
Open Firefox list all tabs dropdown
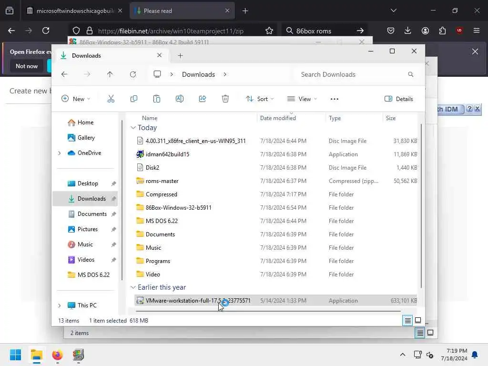(393, 10)
